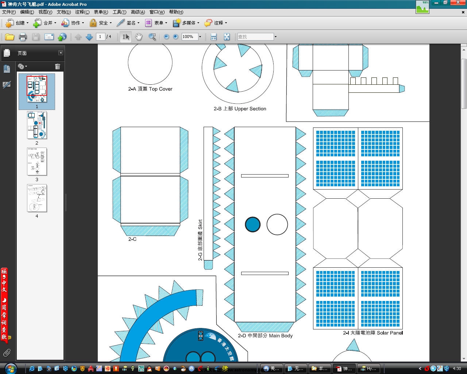Open the 多媒体 (Multimedia) toolbar menu
Viewport: 467px width, 374px height.
(x=186, y=23)
